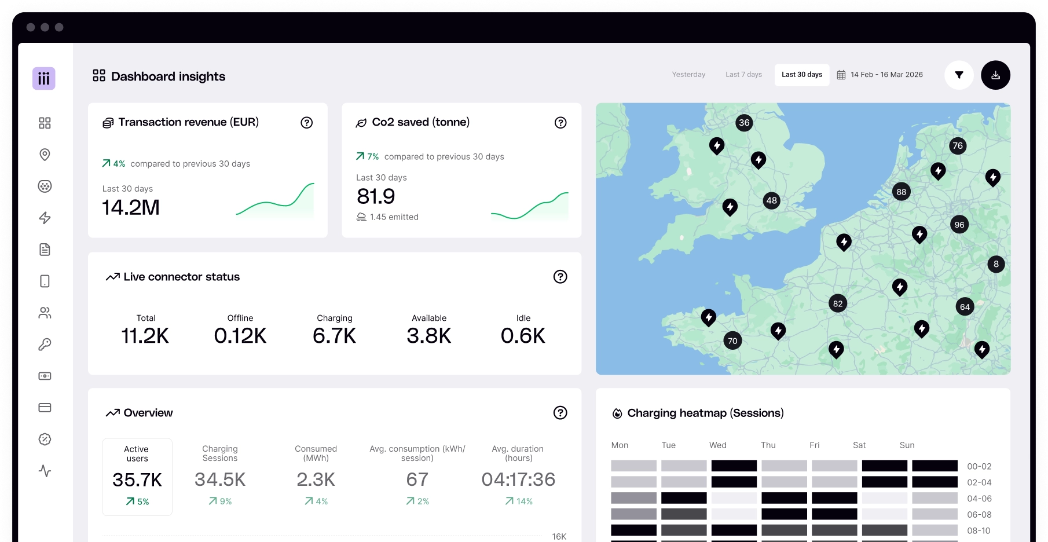Click the Charging heatmap (Sessions) title
Viewport: 1048px width, 542px height.
click(x=705, y=413)
